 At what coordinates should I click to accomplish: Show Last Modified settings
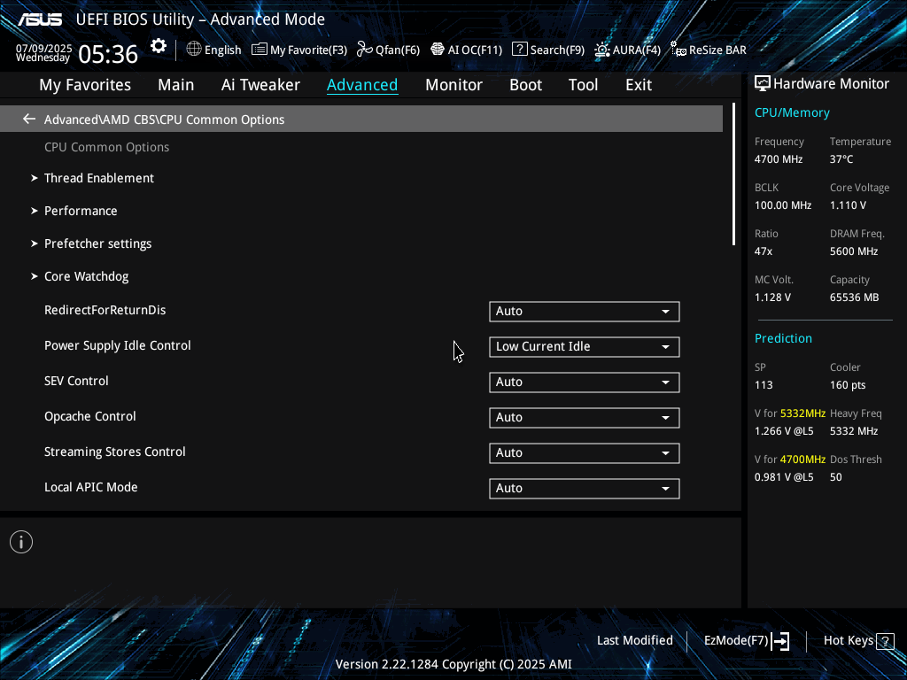coord(634,641)
